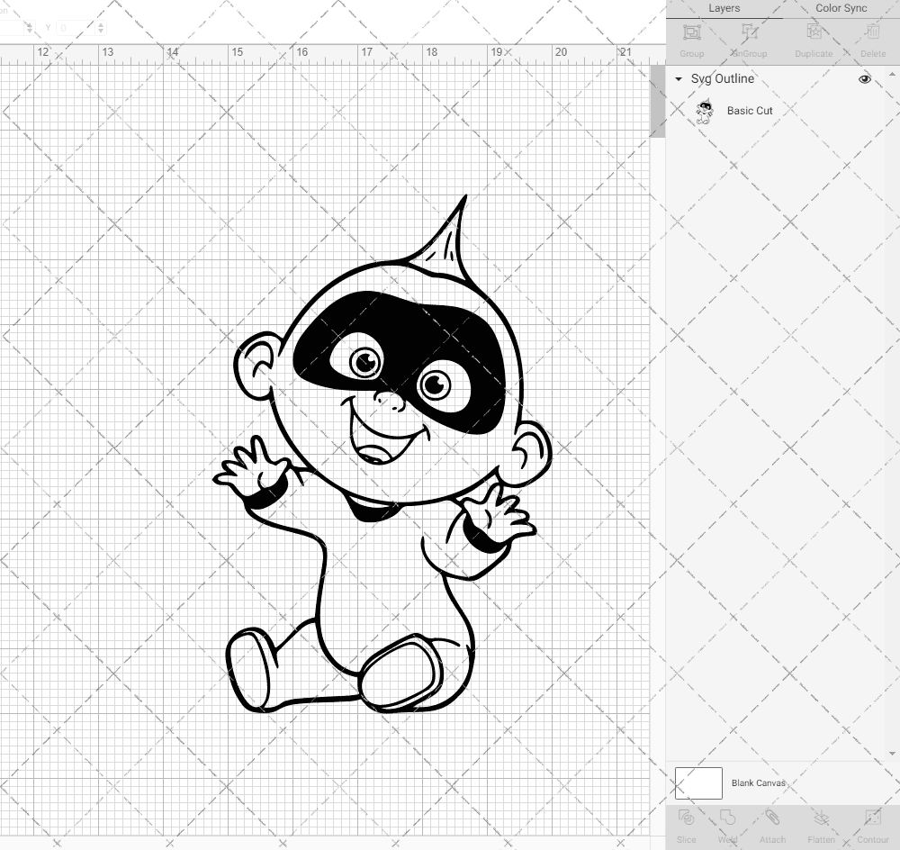This screenshot has height=850, width=900.
Task: Open the Color Sync tab
Action: click(x=841, y=8)
